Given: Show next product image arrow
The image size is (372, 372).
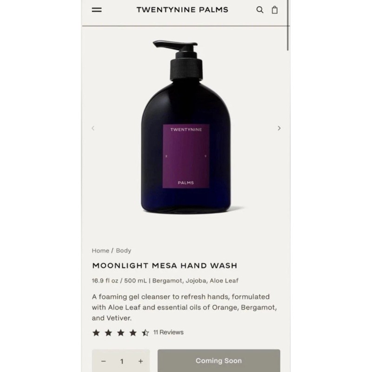Looking at the screenshot, I should click(279, 128).
